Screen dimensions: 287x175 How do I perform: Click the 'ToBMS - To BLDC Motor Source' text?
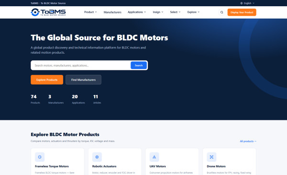tap(48, 3)
